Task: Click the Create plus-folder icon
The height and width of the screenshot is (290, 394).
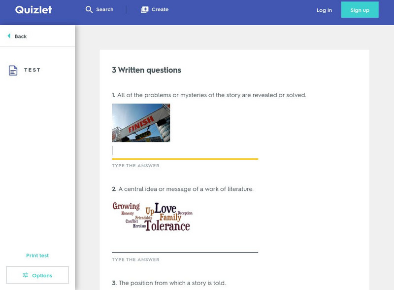Action: (144, 10)
